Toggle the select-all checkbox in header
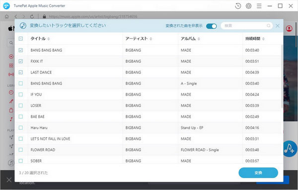This screenshot has width=298, height=190. point(21,39)
